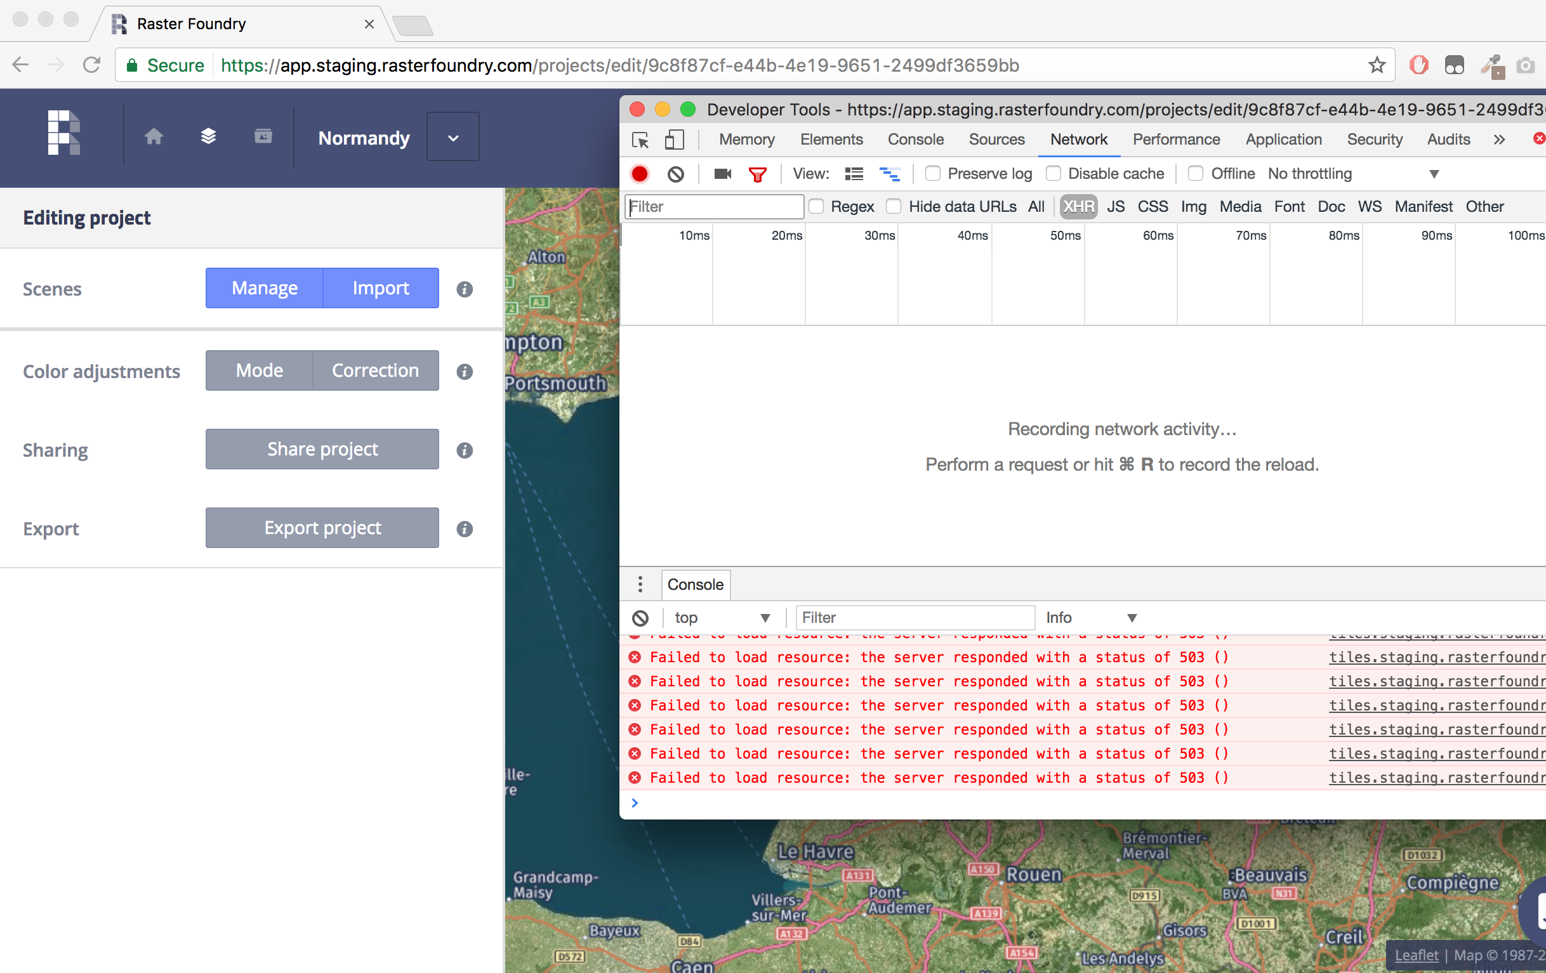1546x973 pixels.
Task: Type in the network Filter input field
Action: pos(713,206)
